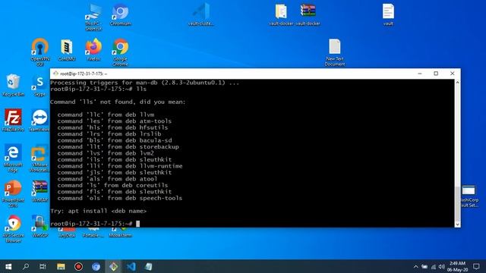
Task: Click the network tray icon
Action: [434, 266]
